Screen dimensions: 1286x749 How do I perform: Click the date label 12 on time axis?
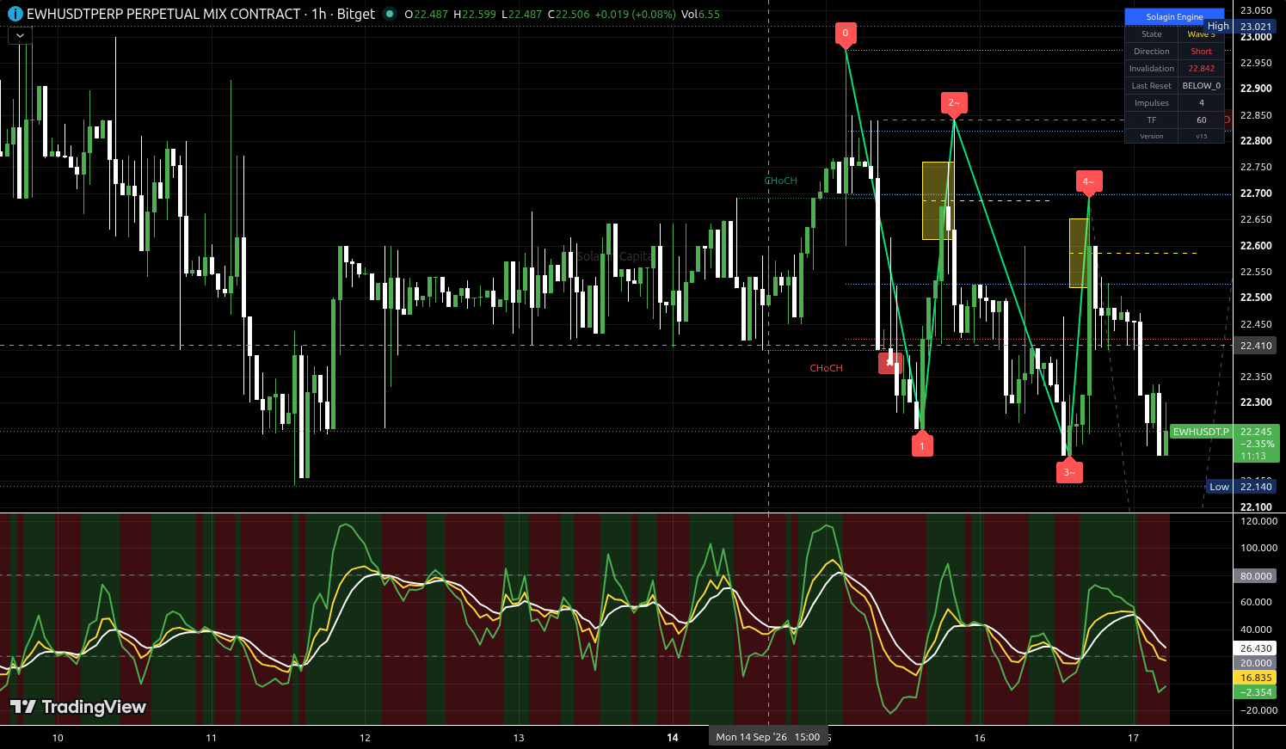pyautogui.click(x=365, y=738)
